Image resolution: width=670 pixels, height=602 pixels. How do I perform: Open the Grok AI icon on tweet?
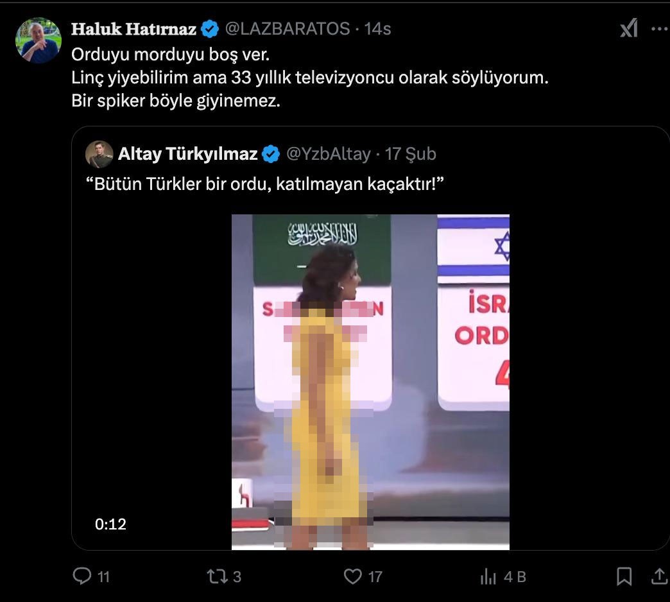pos(629,28)
